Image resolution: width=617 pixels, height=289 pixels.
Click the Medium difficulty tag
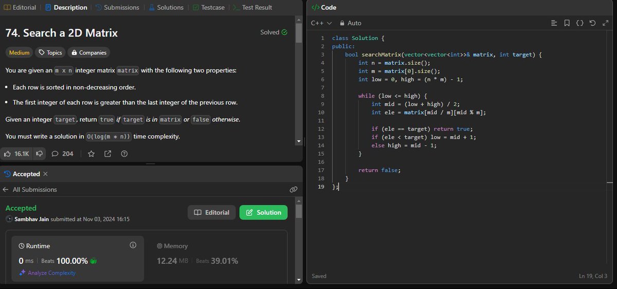pos(20,52)
